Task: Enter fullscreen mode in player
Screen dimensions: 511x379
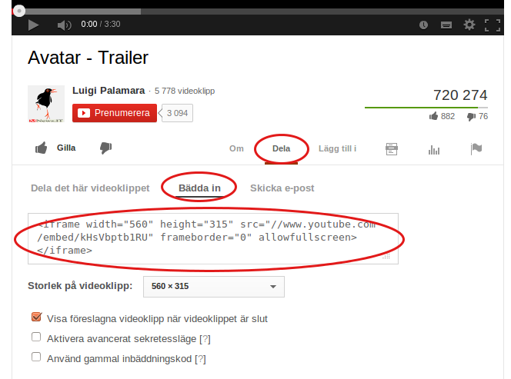Action: [493, 25]
